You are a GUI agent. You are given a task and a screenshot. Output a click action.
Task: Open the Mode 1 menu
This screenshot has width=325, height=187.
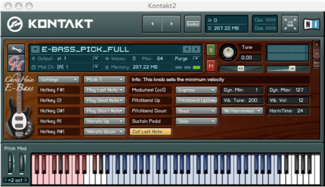click(x=104, y=80)
